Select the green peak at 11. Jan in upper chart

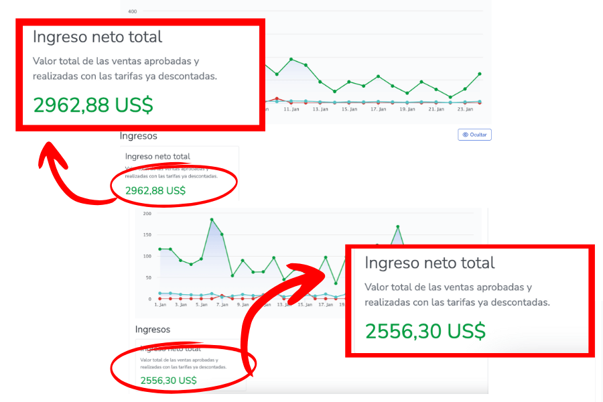tap(291, 59)
